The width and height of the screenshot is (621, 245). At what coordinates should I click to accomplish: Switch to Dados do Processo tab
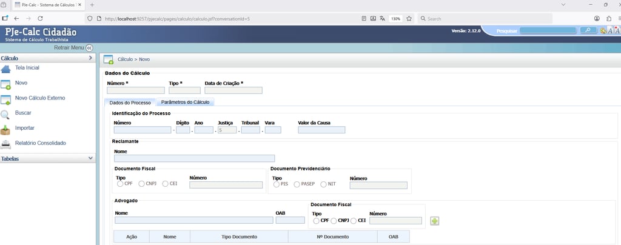pos(130,102)
